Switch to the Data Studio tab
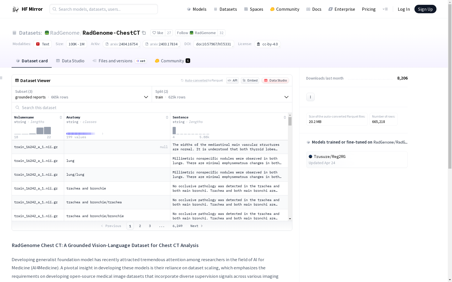The image size is (452, 282). (x=70, y=61)
